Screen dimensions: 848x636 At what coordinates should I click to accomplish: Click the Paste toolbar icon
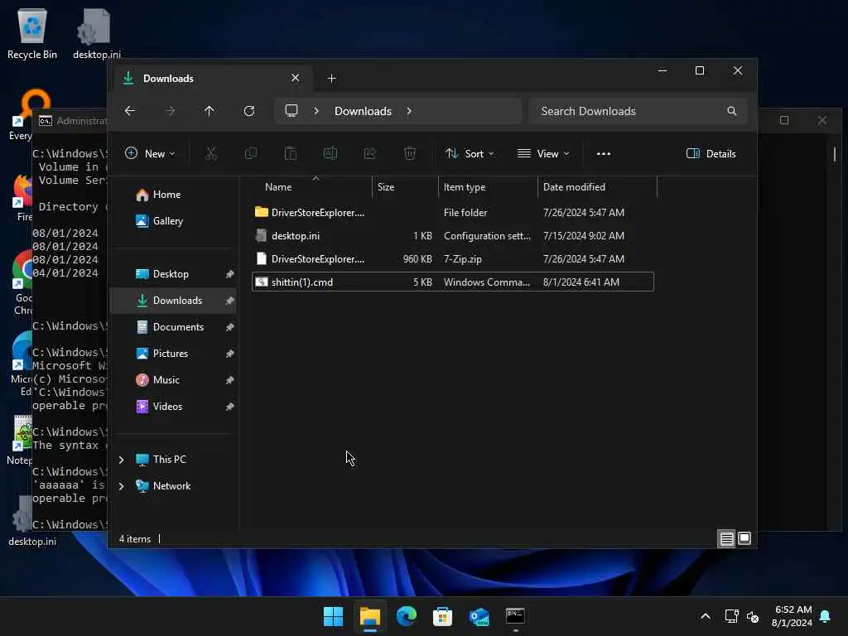(291, 153)
